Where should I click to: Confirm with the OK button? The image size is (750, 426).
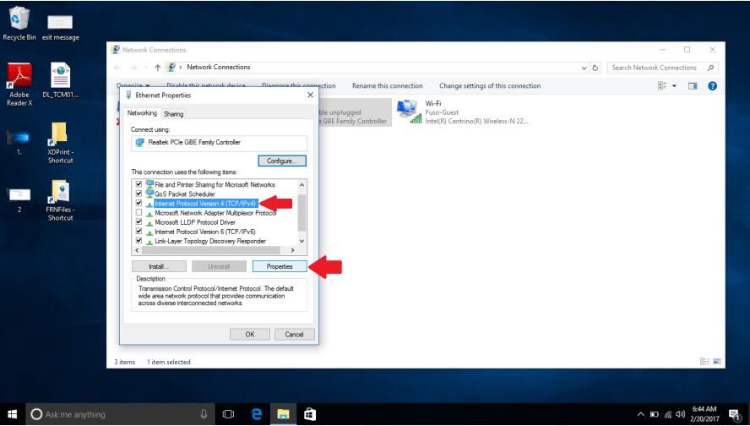tap(250, 334)
